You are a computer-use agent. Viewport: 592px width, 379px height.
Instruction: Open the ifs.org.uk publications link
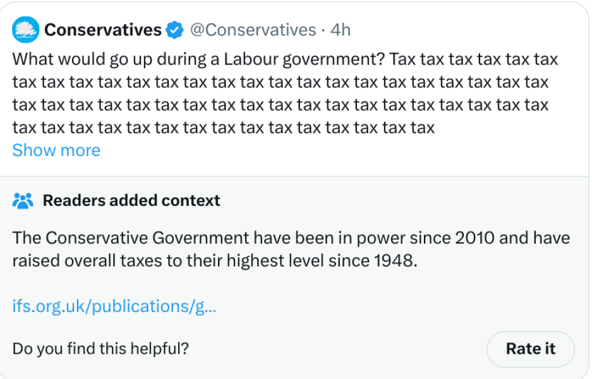point(114,307)
